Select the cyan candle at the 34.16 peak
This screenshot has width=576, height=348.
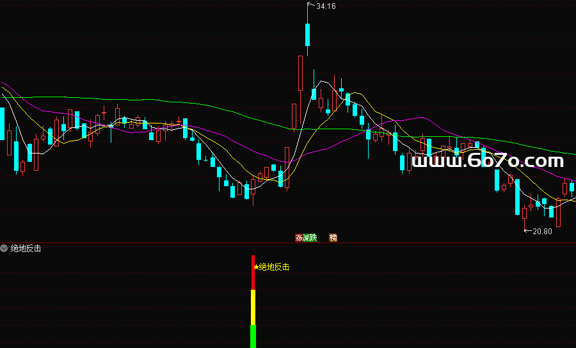(x=307, y=35)
